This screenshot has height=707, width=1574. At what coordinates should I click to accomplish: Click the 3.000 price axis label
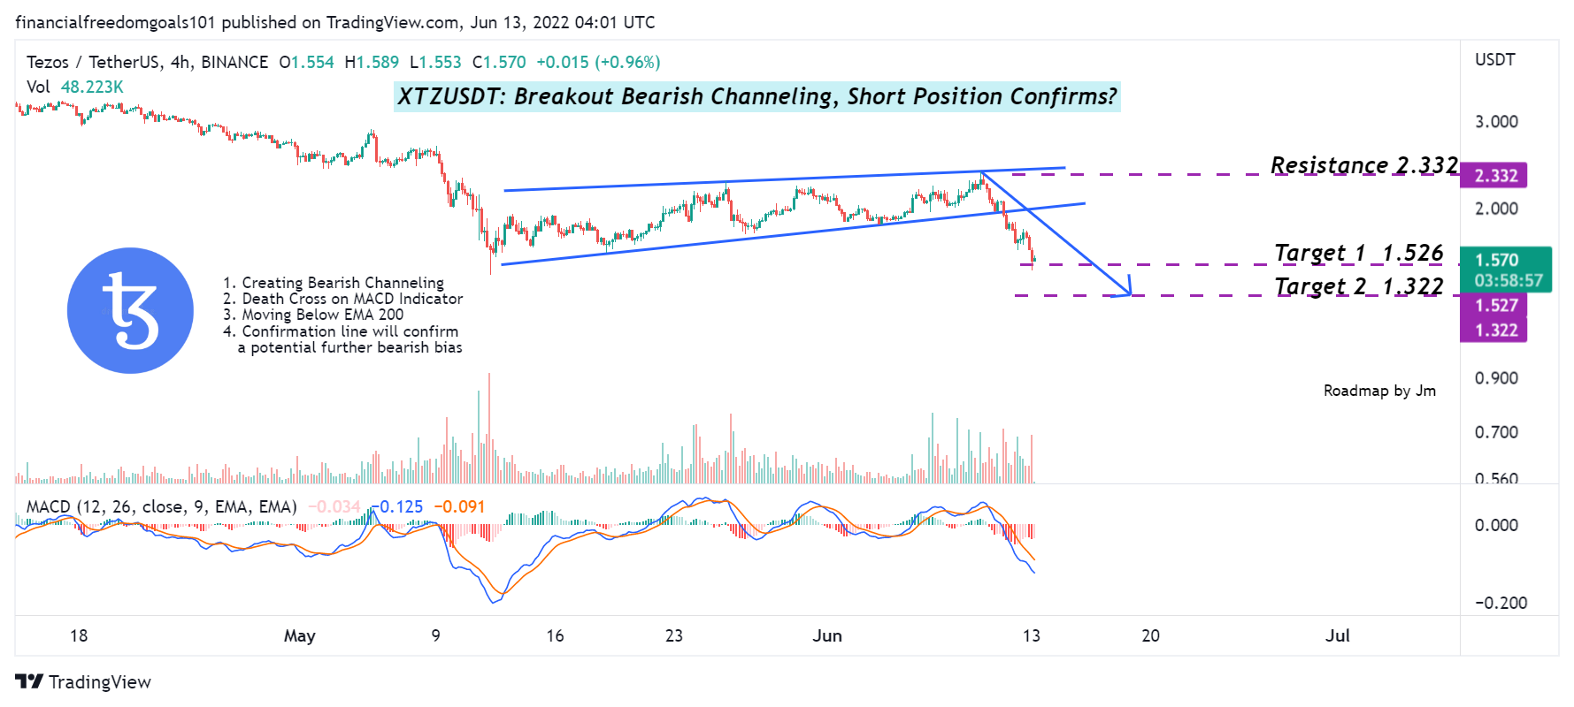pos(1496,121)
